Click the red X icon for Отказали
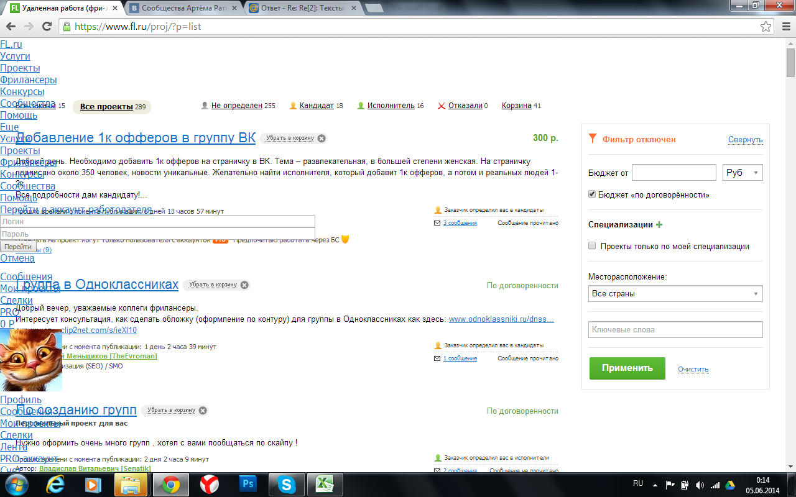 tap(442, 106)
